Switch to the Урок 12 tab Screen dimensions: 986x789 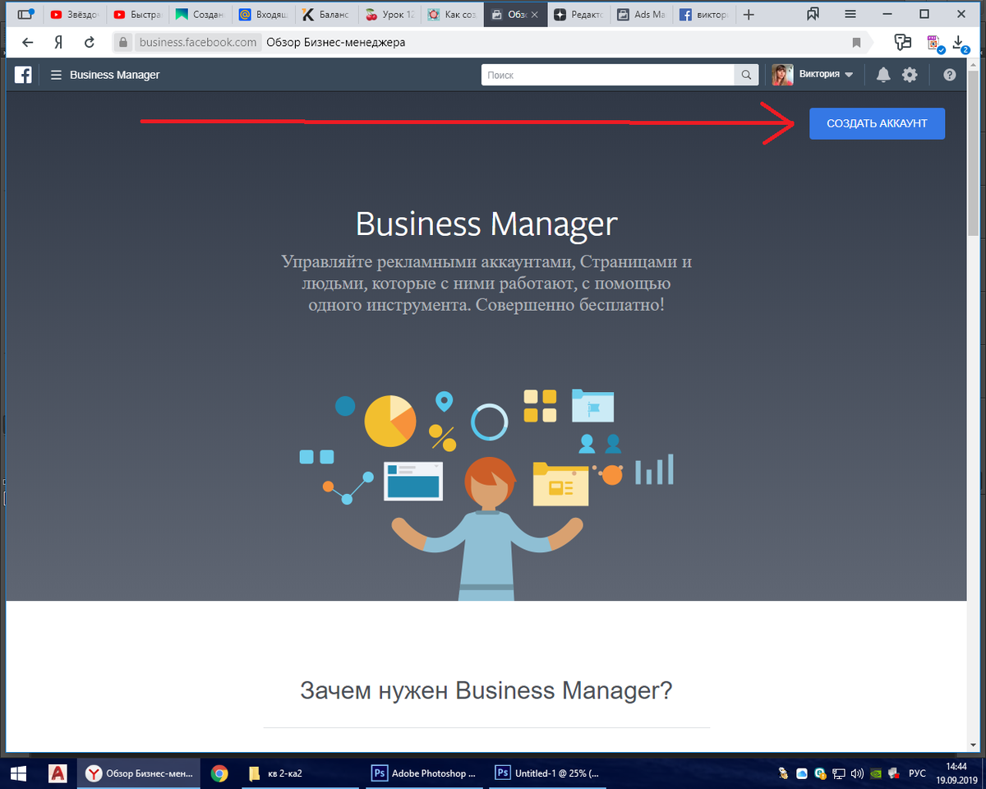pos(389,14)
